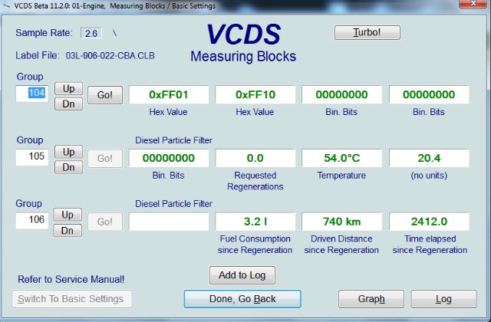Click Fuel Consumption since Regeneration label
The image size is (491, 322).
tap(255, 245)
